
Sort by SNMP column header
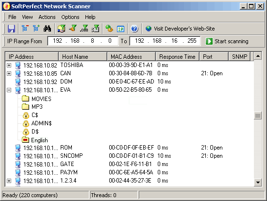pyautogui.click(x=239, y=56)
